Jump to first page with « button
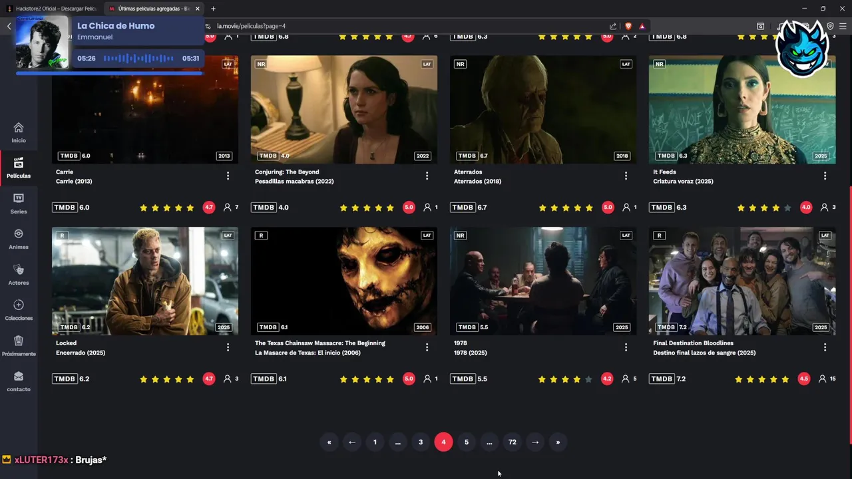Viewport: 852px width, 479px height. click(x=329, y=442)
